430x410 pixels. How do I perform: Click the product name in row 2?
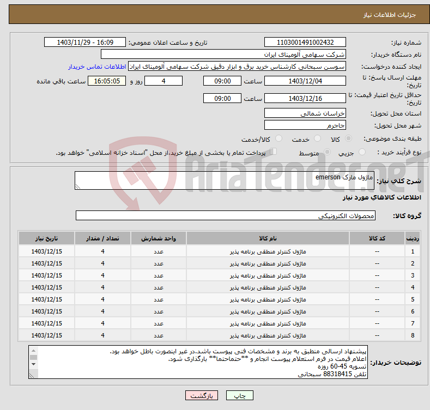click(268, 264)
